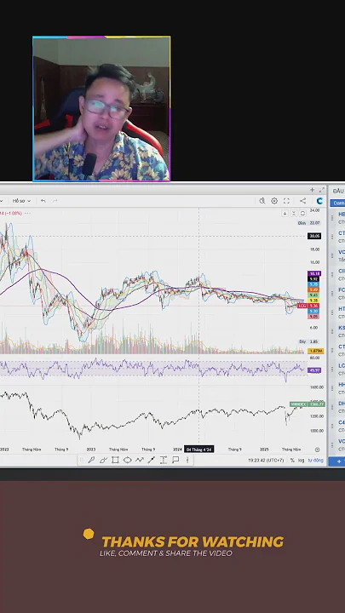Click the blue watchlist tab at top
345x613 pixels.
pyautogui.click(x=337, y=203)
